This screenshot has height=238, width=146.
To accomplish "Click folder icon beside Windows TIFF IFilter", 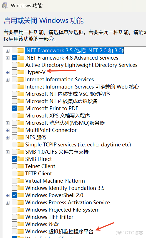I will coord(21,217).
